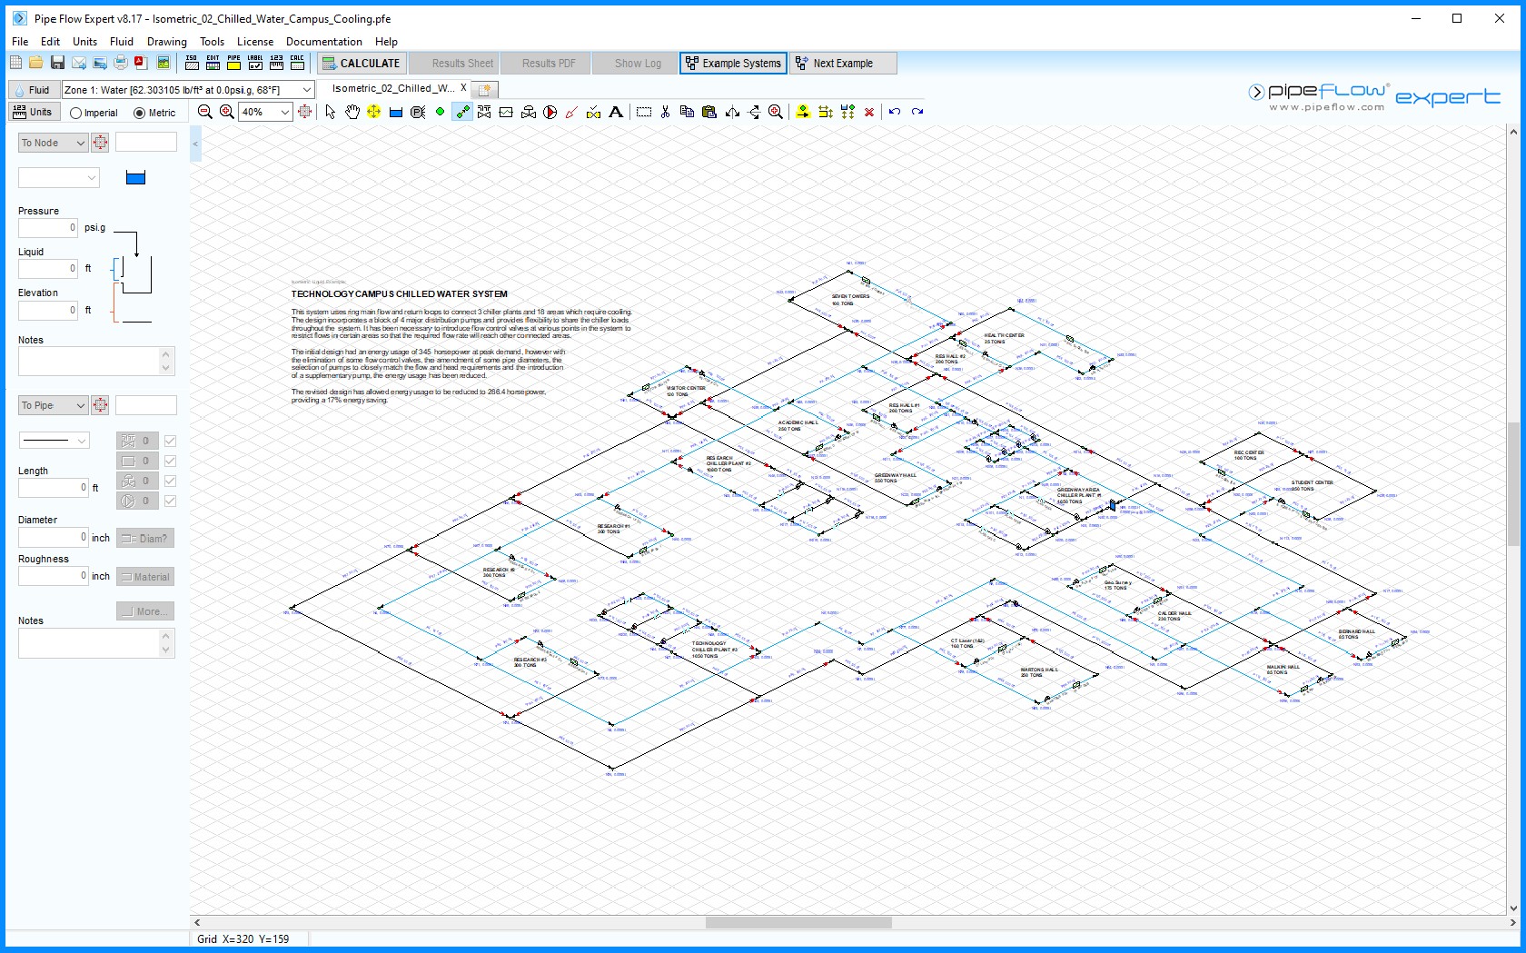Select the Imperial units radio button
This screenshot has width=1526, height=953.
[x=76, y=113]
